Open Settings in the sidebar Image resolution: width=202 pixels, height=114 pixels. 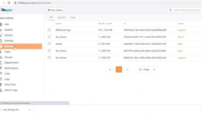(9, 41)
